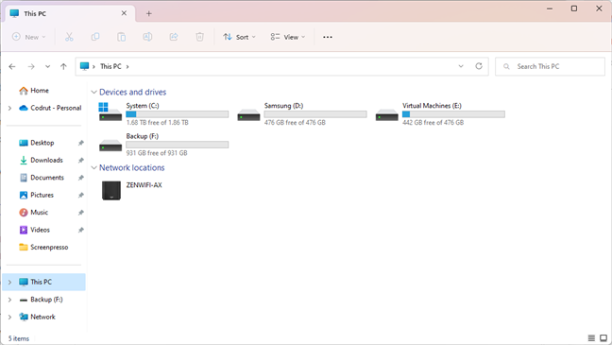Open the View dropdown menu

pyautogui.click(x=288, y=37)
